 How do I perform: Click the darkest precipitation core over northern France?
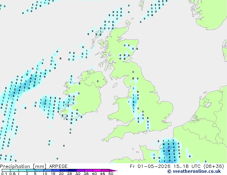coord(169,151)
